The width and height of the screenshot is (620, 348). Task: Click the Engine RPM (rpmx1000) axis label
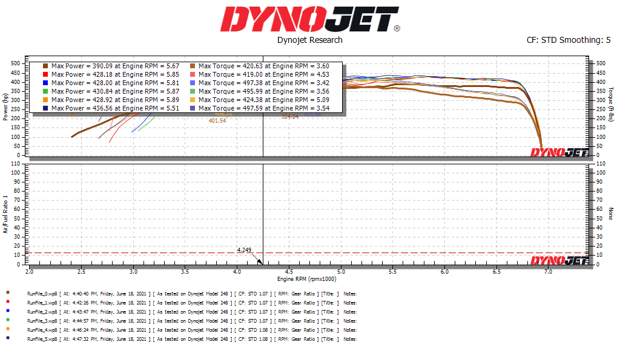click(x=307, y=279)
